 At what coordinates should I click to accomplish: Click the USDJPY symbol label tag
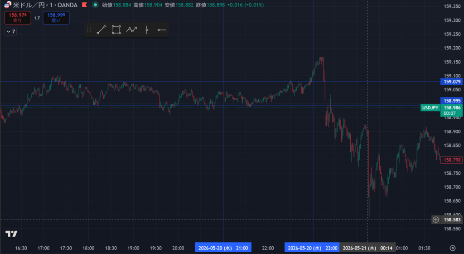pyautogui.click(x=430, y=108)
